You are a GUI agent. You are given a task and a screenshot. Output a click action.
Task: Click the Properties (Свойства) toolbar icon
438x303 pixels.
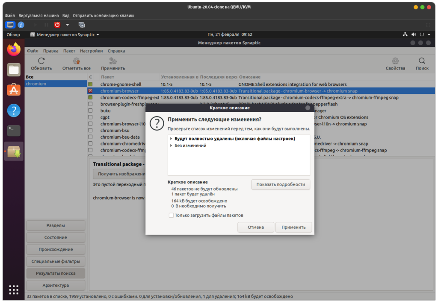coord(395,61)
